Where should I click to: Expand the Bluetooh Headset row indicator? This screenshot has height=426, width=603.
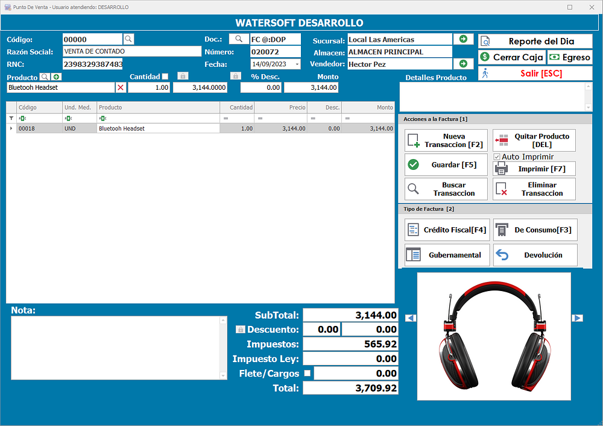[11, 128]
